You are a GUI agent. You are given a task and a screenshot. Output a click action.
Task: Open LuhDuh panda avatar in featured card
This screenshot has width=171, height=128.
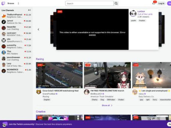click(133, 13)
